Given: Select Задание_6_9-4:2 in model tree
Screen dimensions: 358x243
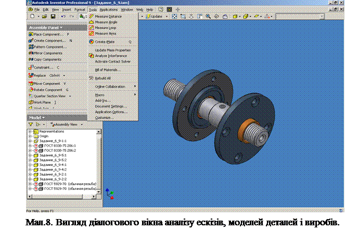Looking at the screenshot, I should tap(53, 170).
